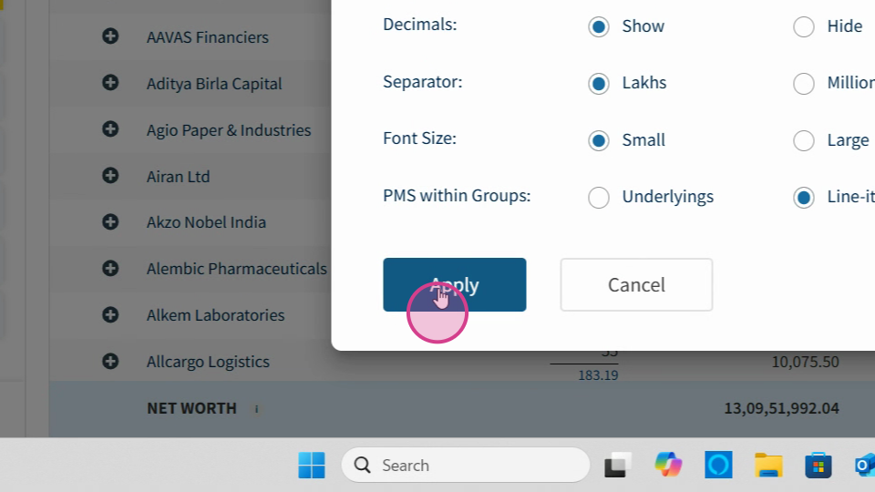Open the Windows Start menu
Image resolution: width=875 pixels, height=492 pixels.
coord(312,465)
